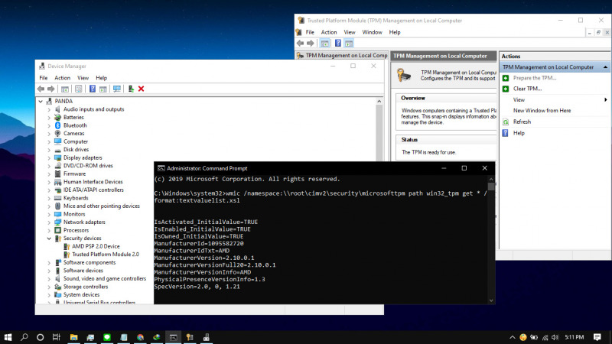Select Keyboards category row
The image size is (612, 344).
coord(76,198)
